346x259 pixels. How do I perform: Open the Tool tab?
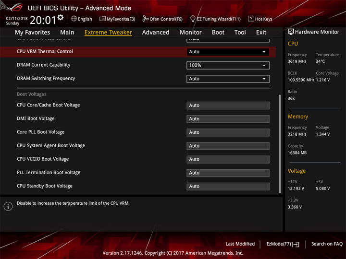(x=240, y=33)
